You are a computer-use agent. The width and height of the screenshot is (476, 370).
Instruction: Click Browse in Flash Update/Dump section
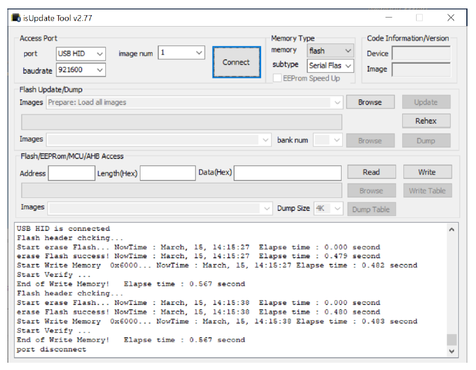coord(370,102)
